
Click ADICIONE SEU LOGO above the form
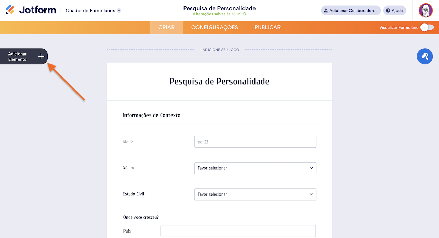point(219,50)
